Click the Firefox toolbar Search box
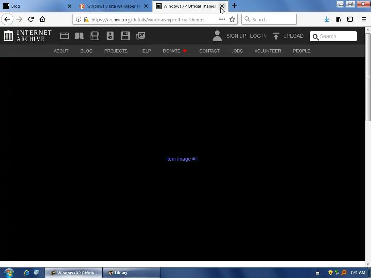The height and width of the screenshot is (278, 371). click(269, 20)
